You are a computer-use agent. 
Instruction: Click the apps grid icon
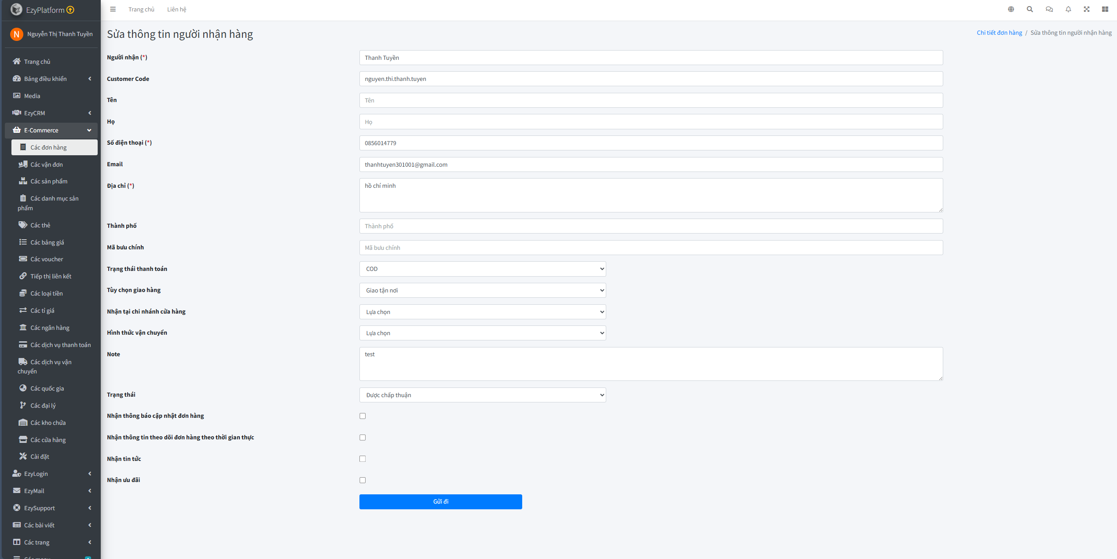tap(1105, 9)
